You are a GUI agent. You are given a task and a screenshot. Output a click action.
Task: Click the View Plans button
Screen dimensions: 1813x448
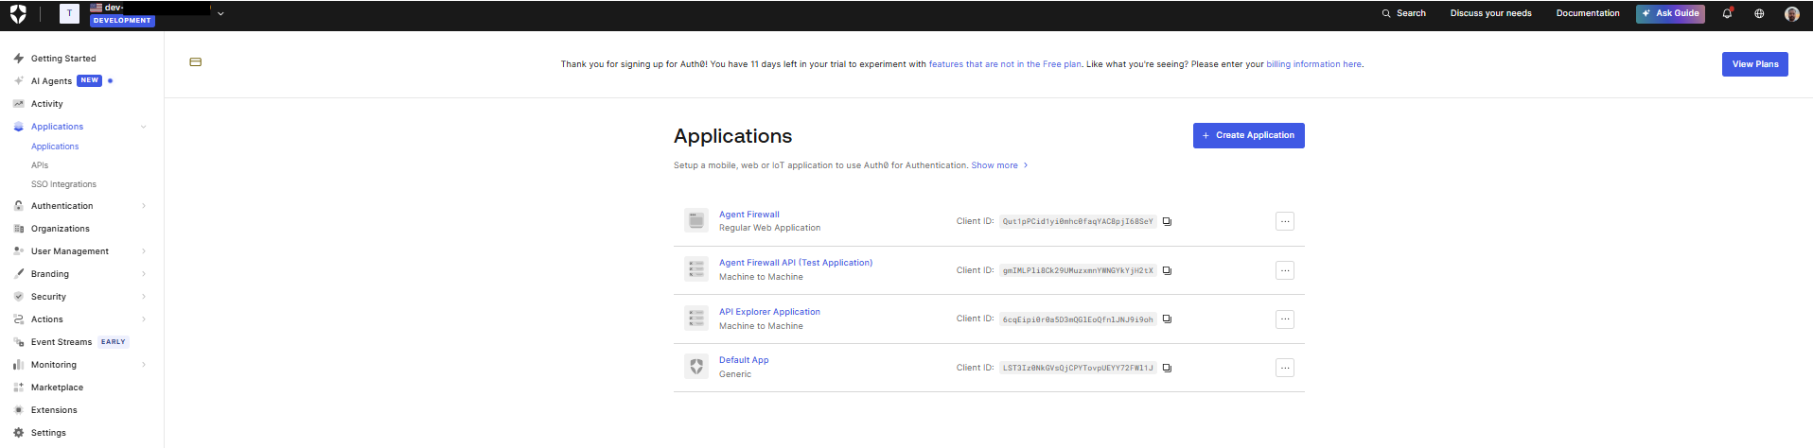tap(1754, 64)
